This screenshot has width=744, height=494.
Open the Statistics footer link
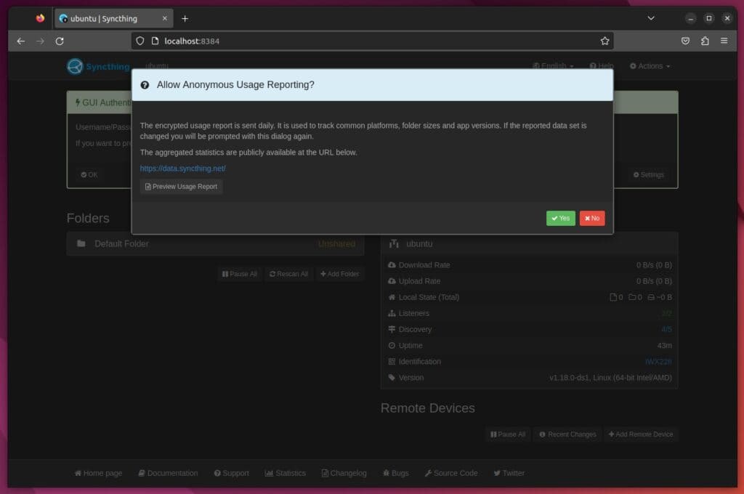[285, 473]
